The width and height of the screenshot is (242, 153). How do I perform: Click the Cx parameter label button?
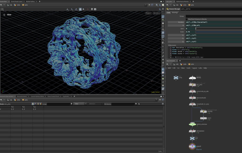[176, 35]
